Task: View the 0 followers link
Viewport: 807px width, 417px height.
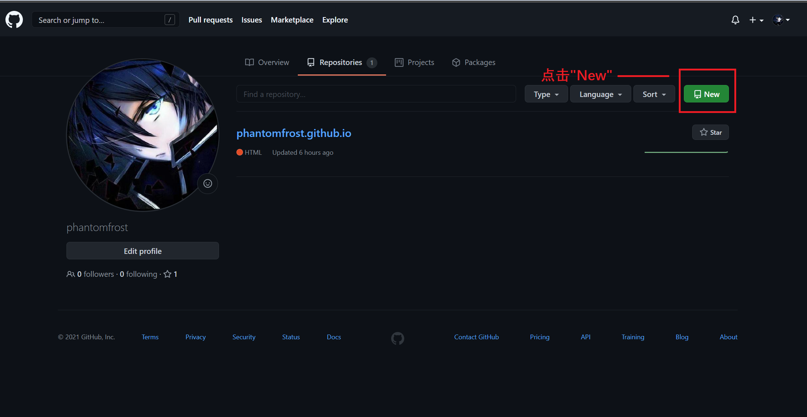Action: tap(90, 274)
